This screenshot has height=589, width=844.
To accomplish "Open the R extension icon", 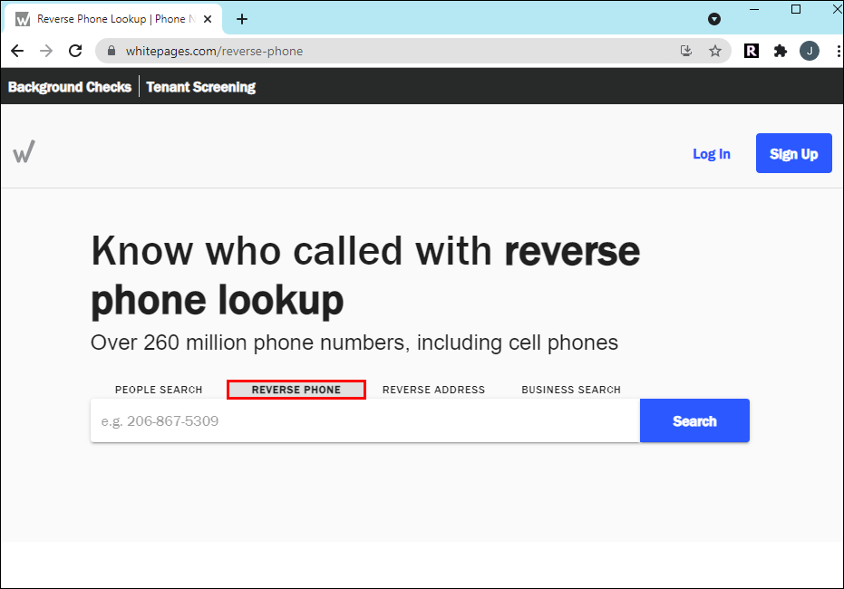I will pyautogui.click(x=752, y=51).
